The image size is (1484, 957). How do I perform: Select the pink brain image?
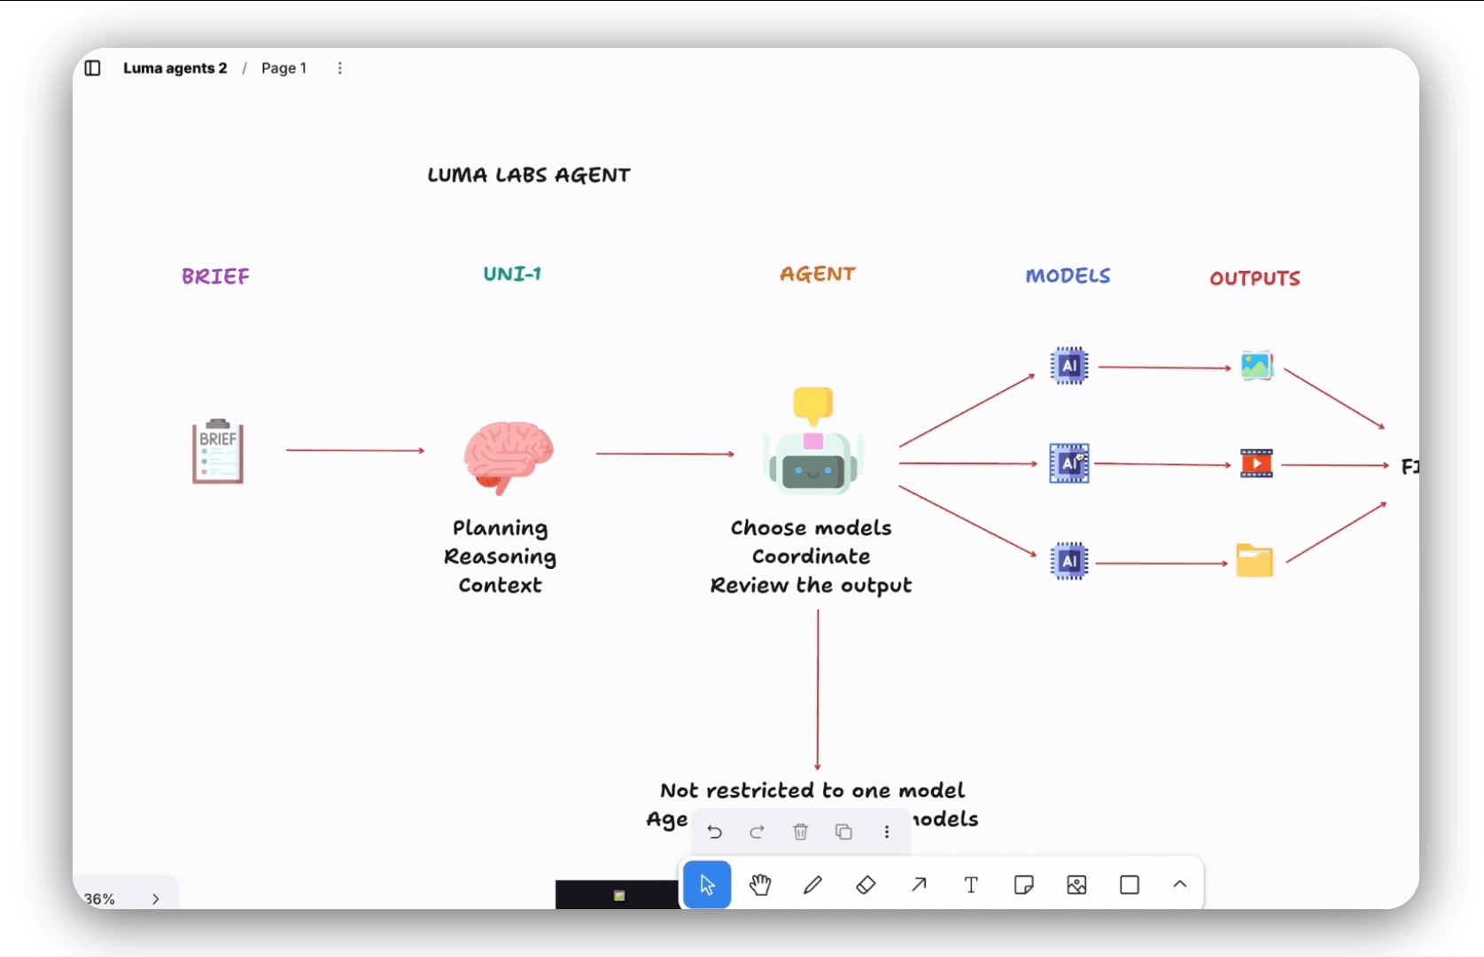click(509, 456)
